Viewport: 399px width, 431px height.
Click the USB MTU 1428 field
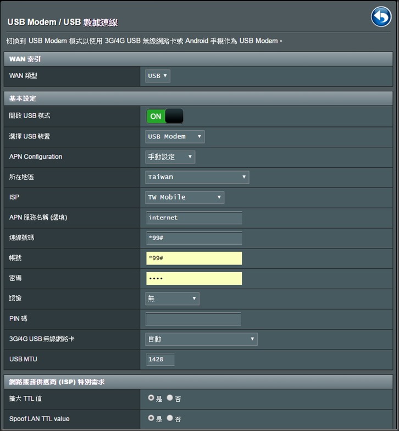click(x=160, y=360)
